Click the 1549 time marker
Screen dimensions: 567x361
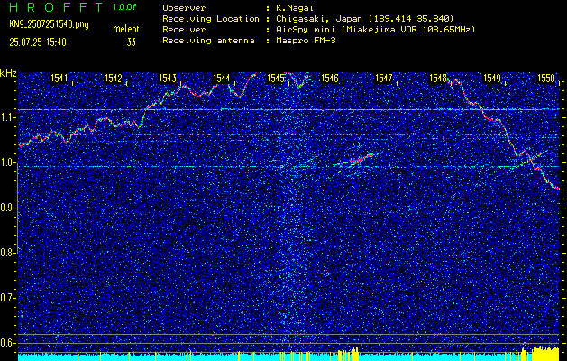[492, 78]
